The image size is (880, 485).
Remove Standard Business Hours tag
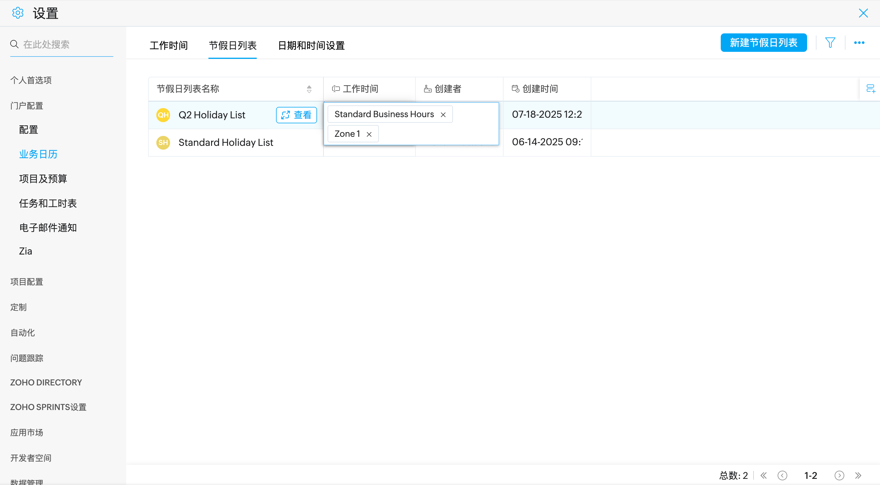coord(443,115)
